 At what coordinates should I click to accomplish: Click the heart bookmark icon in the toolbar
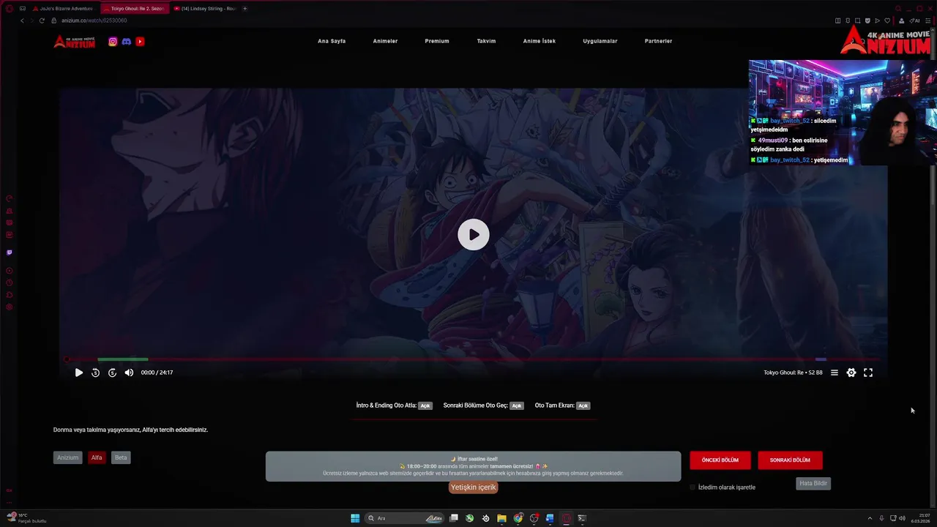pos(887,20)
